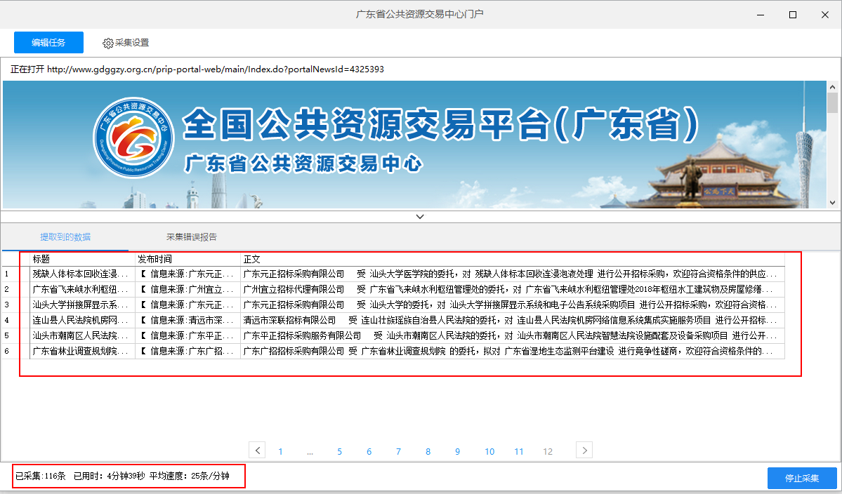Switch to 提取到的数据 tab
842x494 pixels.
coord(65,237)
